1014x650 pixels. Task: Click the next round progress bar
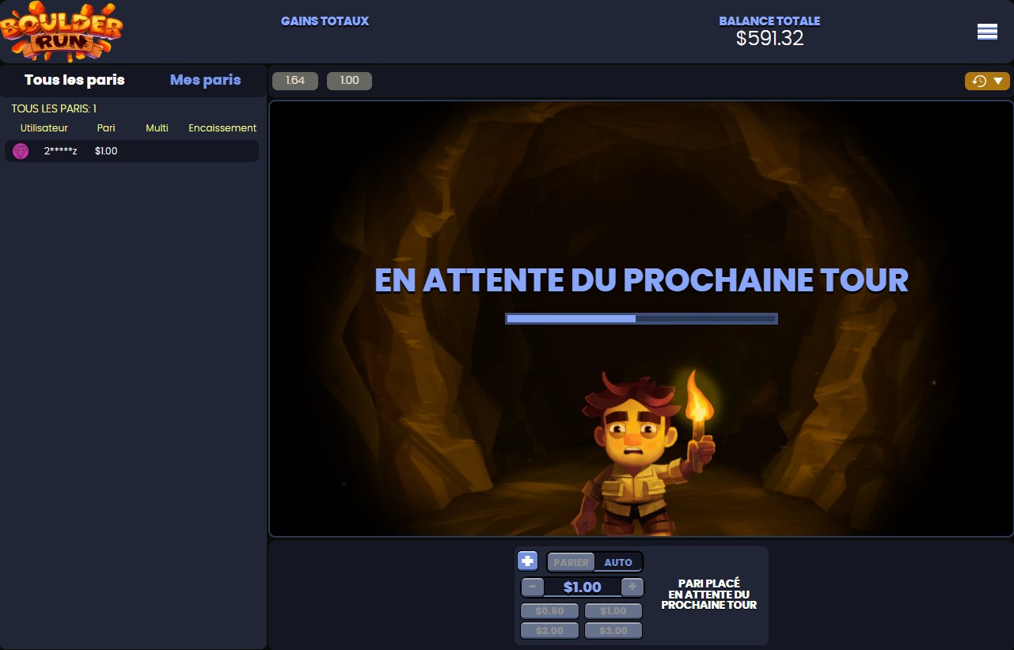point(641,318)
